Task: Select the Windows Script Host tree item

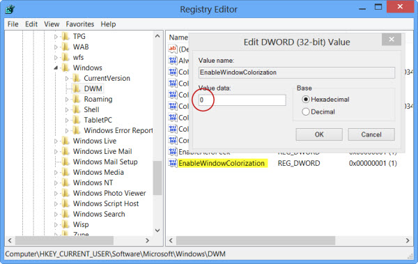Action: coord(106,203)
